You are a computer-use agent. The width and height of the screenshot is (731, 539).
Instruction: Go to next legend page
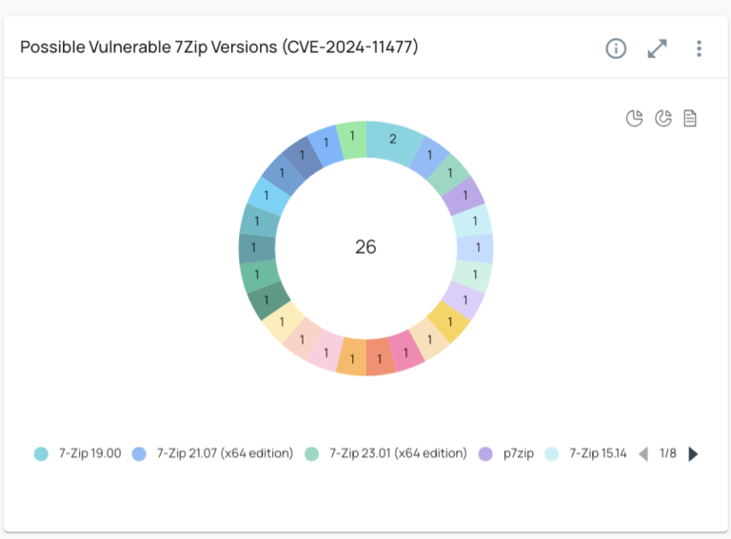tap(693, 454)
